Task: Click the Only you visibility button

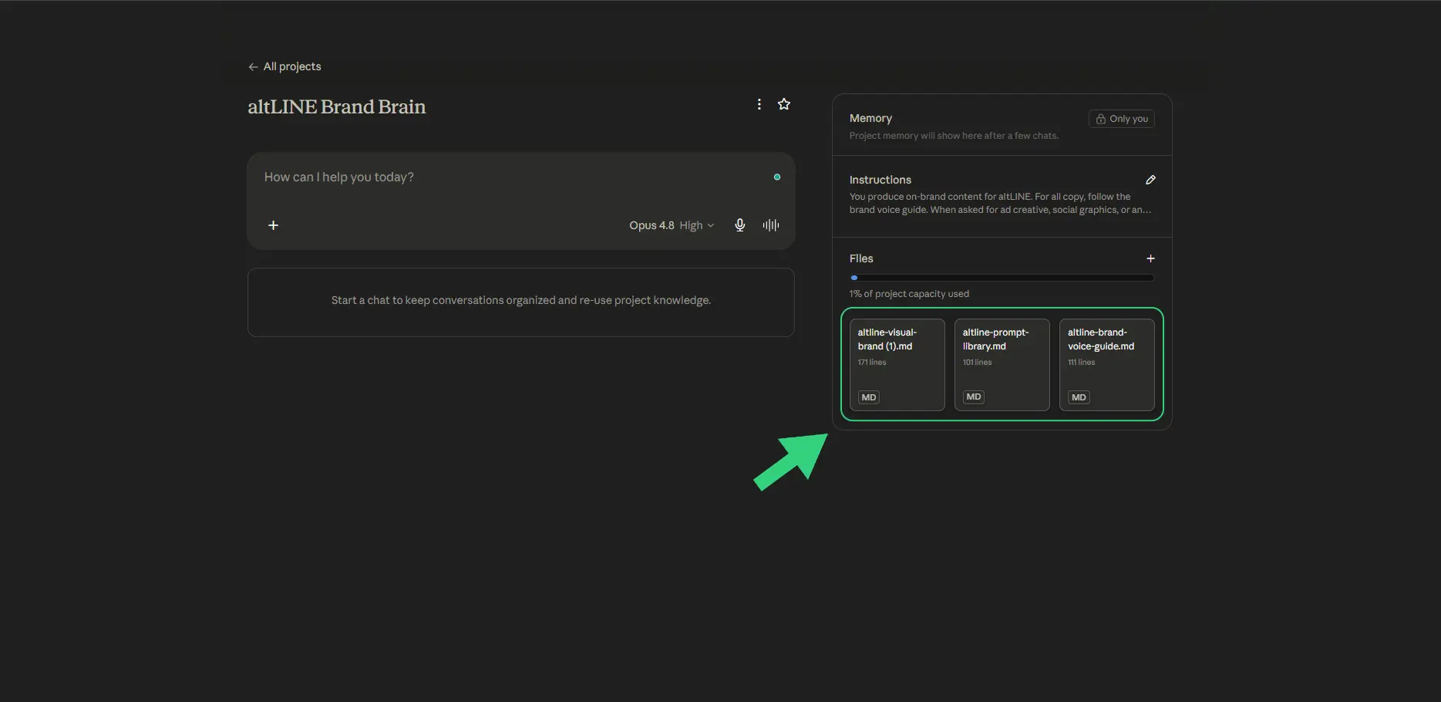Action: [x=1122, y=119]
